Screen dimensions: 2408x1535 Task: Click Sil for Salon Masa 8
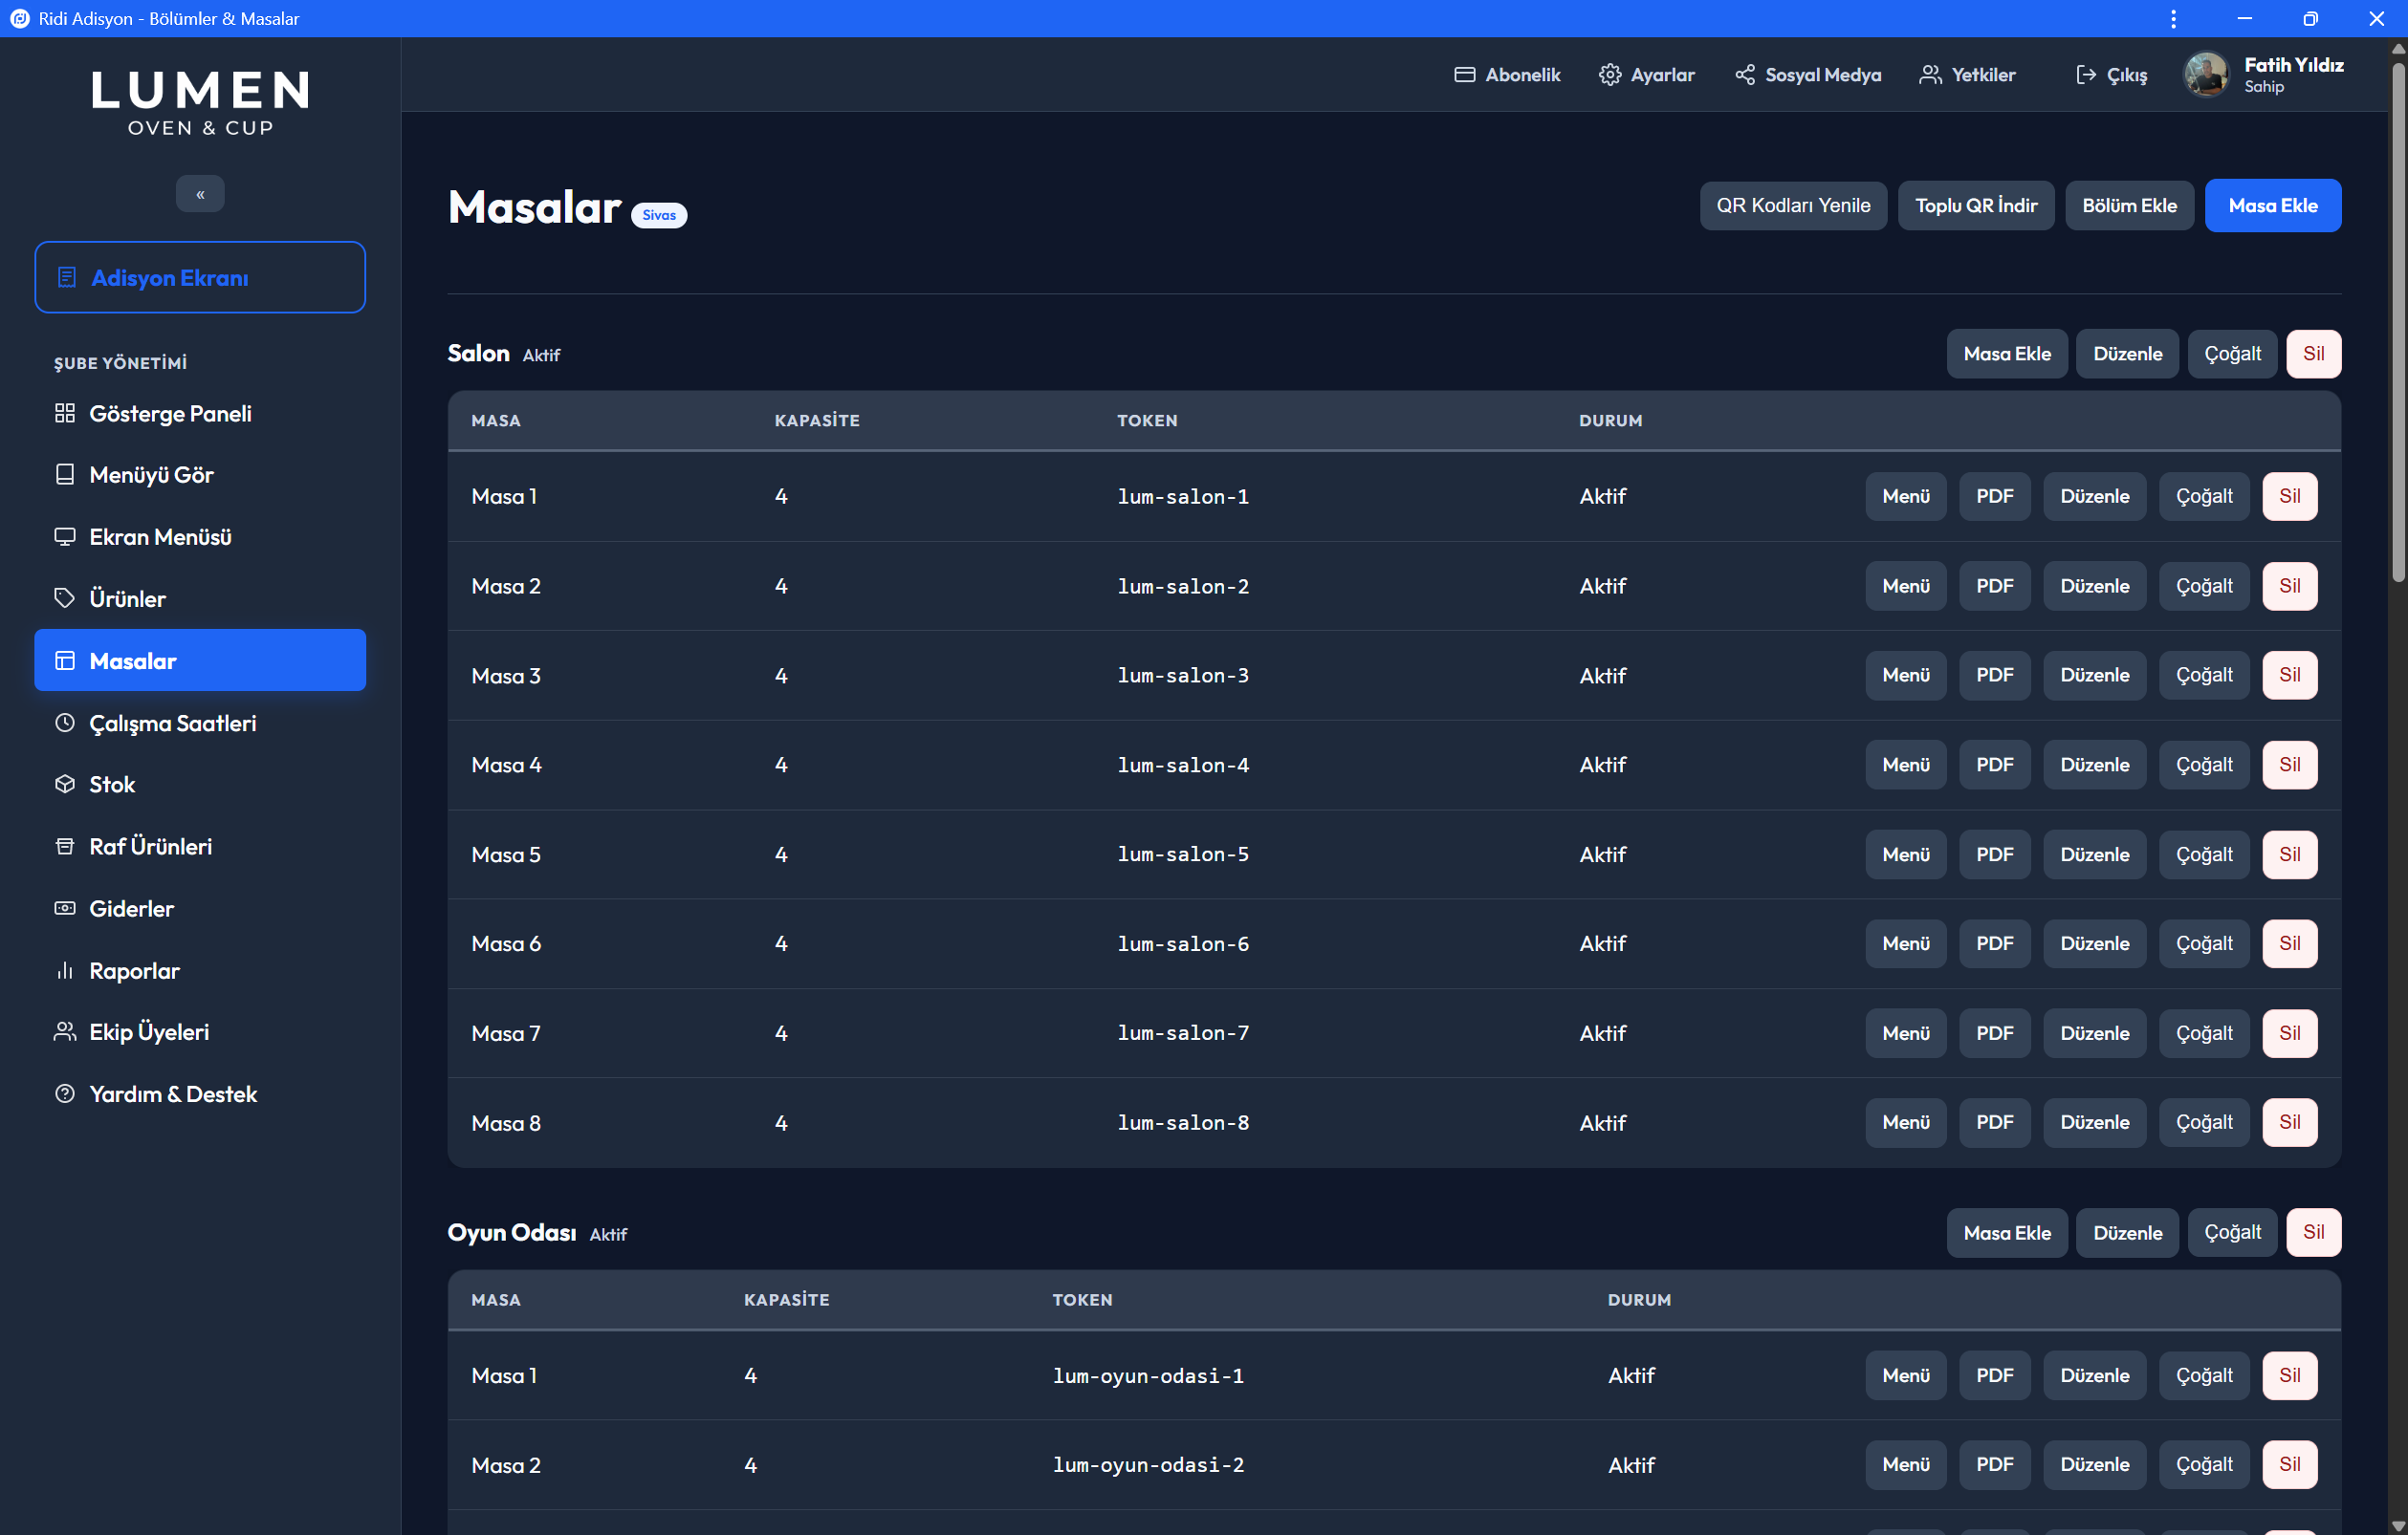(x=2289, y=1122)
